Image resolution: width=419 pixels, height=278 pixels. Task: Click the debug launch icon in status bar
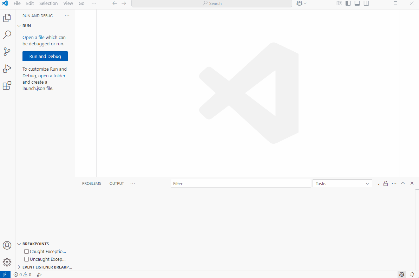coord(39,274)
